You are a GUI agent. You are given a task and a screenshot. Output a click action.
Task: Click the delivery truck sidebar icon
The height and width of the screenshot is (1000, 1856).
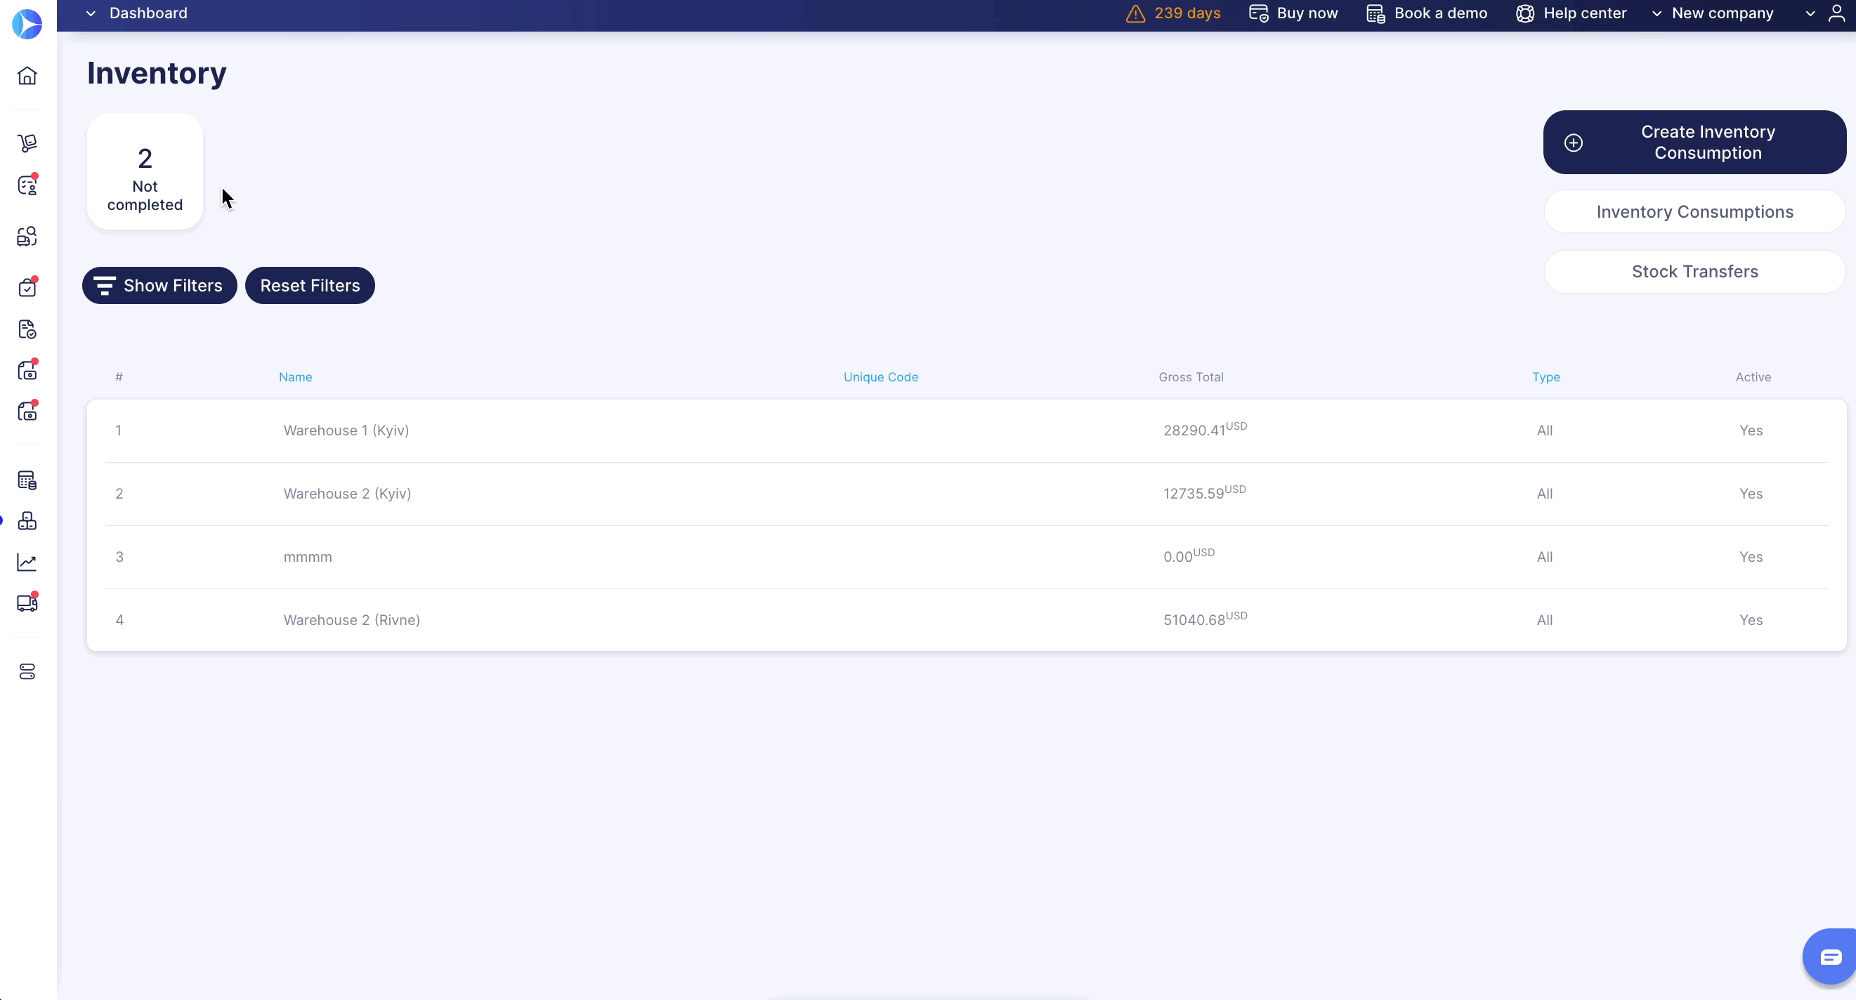coord(27,603)
